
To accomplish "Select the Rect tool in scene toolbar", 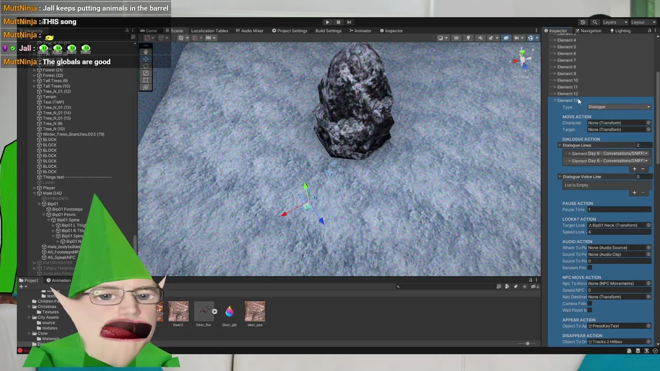I will (145, 80).
